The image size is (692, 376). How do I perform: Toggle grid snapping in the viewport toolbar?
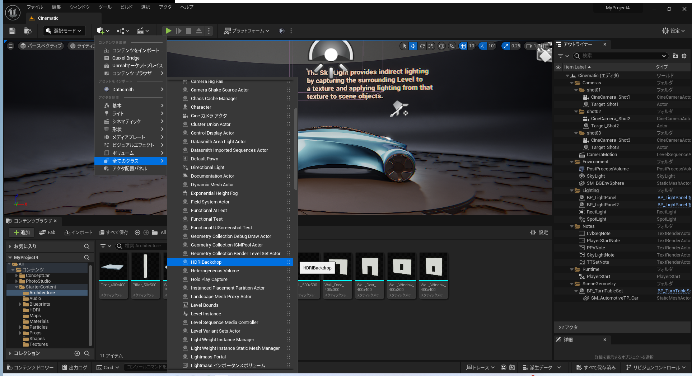pyautogui.click(x=463, y=46)
